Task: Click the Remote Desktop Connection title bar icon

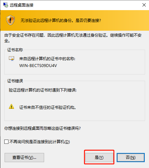Action: tap(6, 5)
